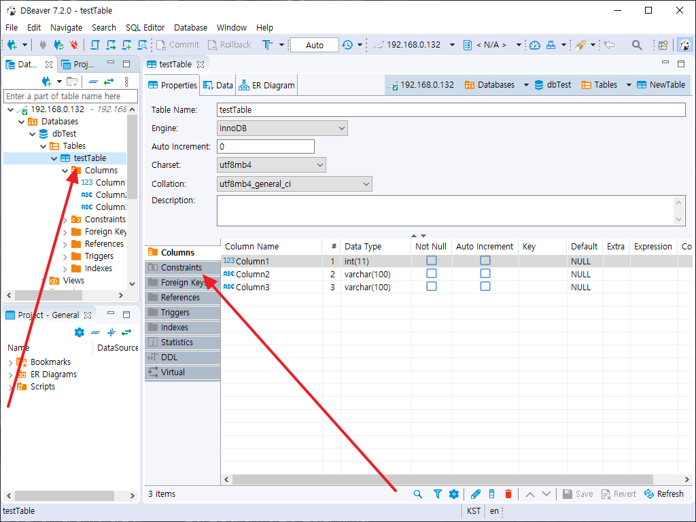Click the Revert button in bottom bar
The width and height of the screenshot is (696, 522).
click(619, 494)
